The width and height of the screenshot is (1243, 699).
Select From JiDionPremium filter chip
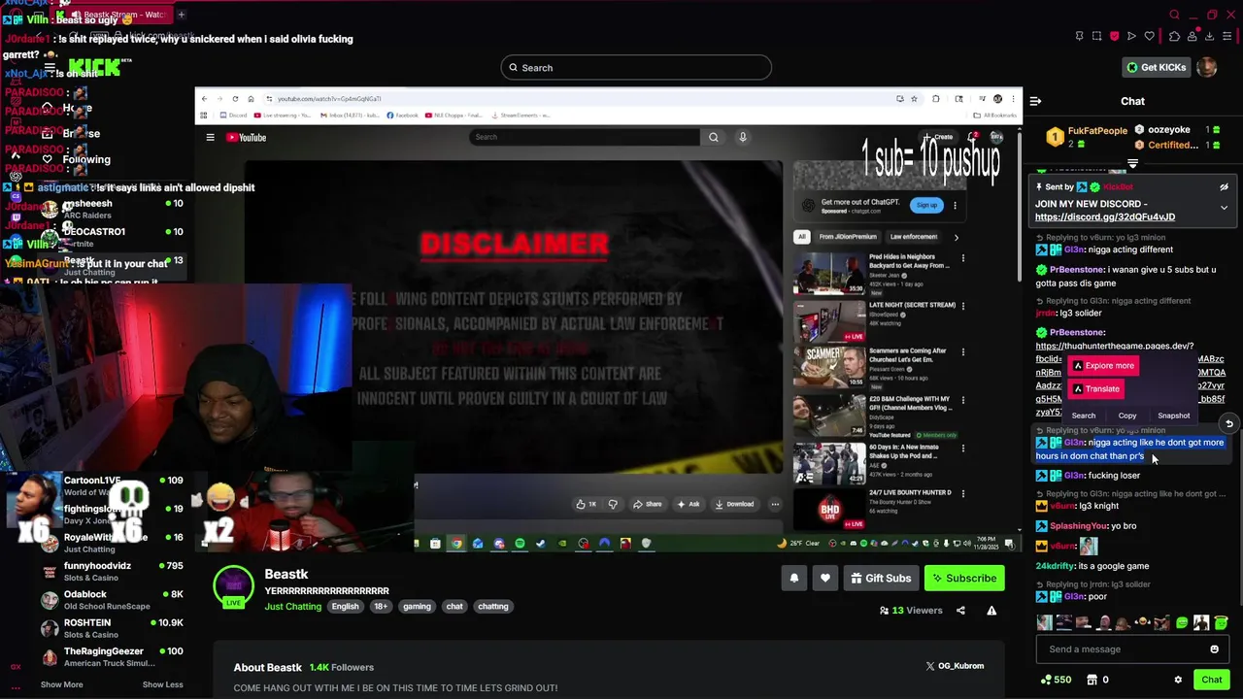click(x=848, y=237)
